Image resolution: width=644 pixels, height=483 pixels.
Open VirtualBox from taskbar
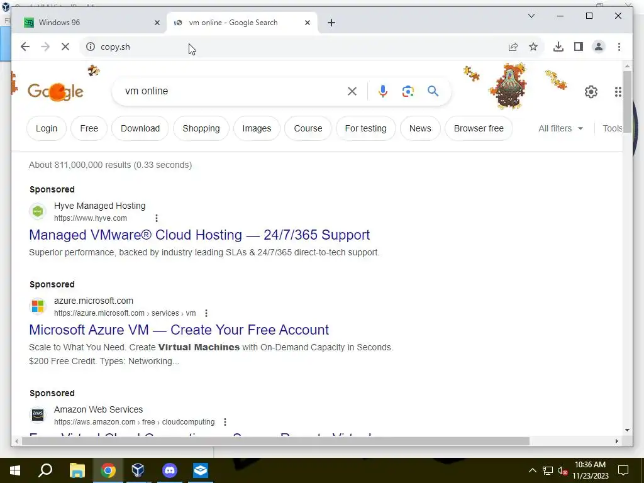[138, 470]
